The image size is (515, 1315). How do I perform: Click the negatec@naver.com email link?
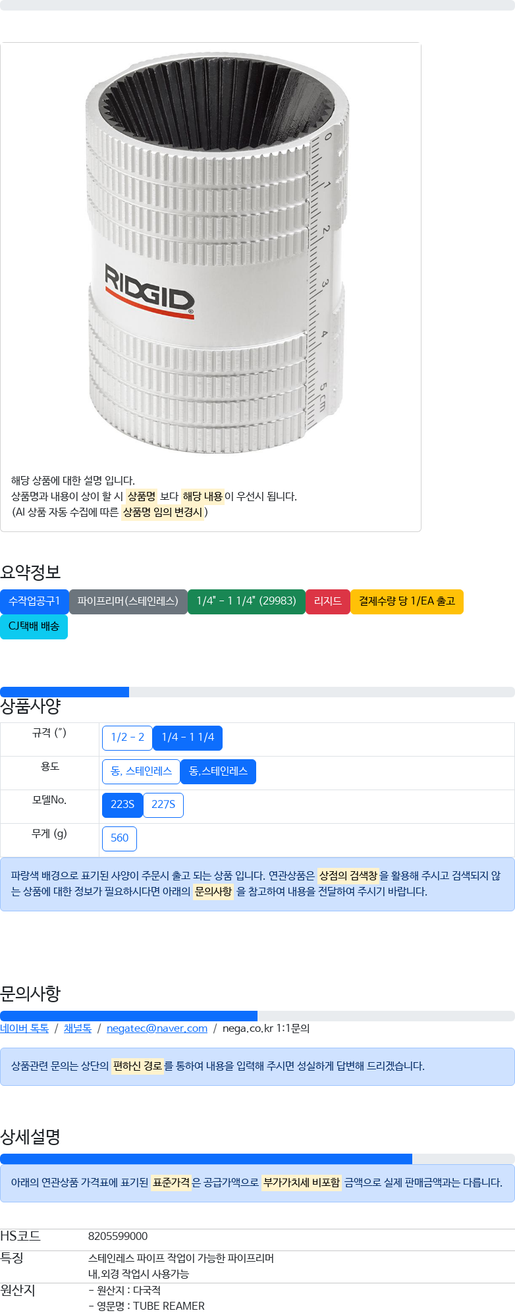tap(157, 1029)
